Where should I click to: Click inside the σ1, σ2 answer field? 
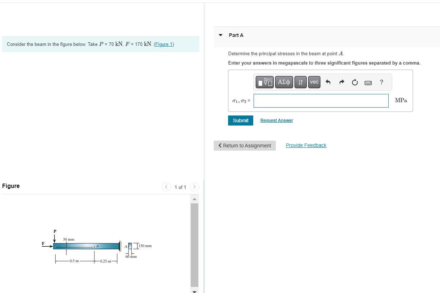tap(321, 100)
